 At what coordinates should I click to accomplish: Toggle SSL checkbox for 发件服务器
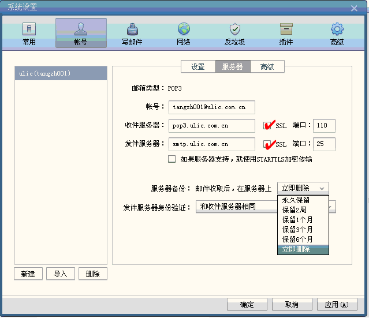coord(268,144)
